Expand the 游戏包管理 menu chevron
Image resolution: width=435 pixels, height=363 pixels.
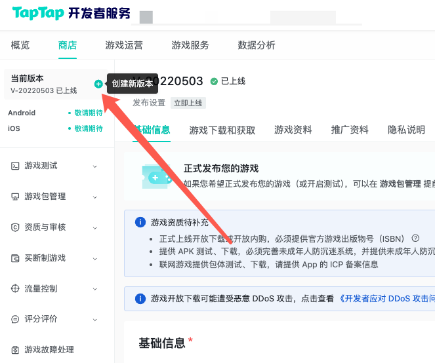(95, 197)
